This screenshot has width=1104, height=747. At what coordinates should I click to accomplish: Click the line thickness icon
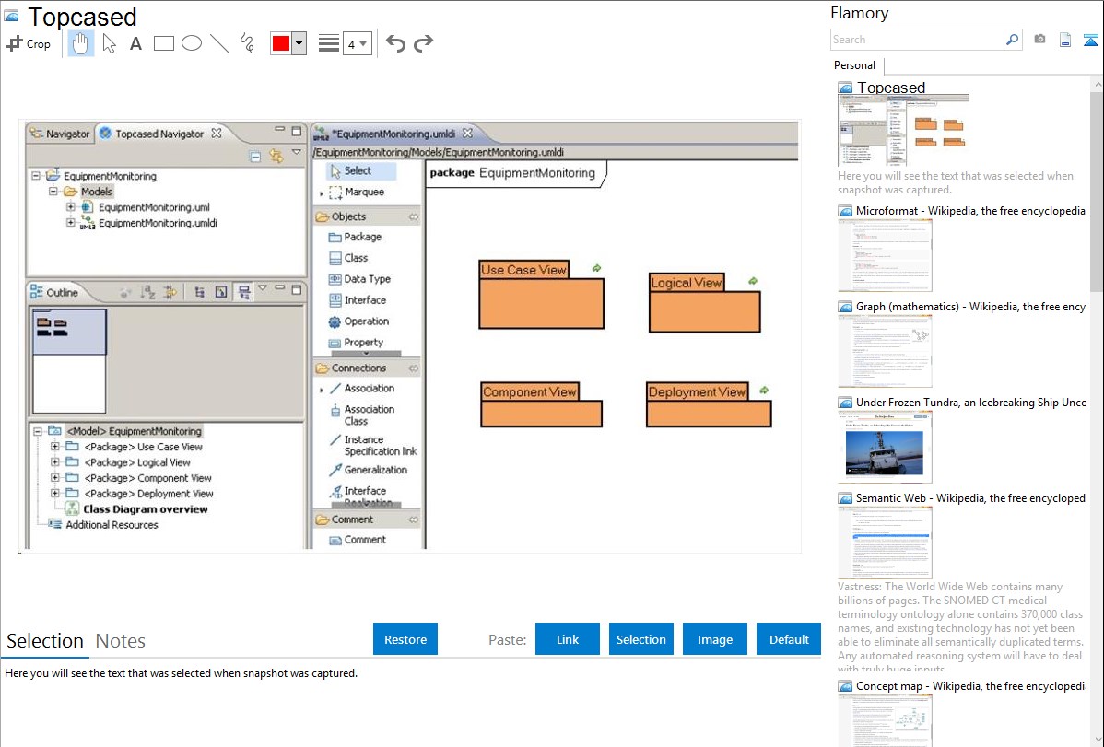point(329,43)
